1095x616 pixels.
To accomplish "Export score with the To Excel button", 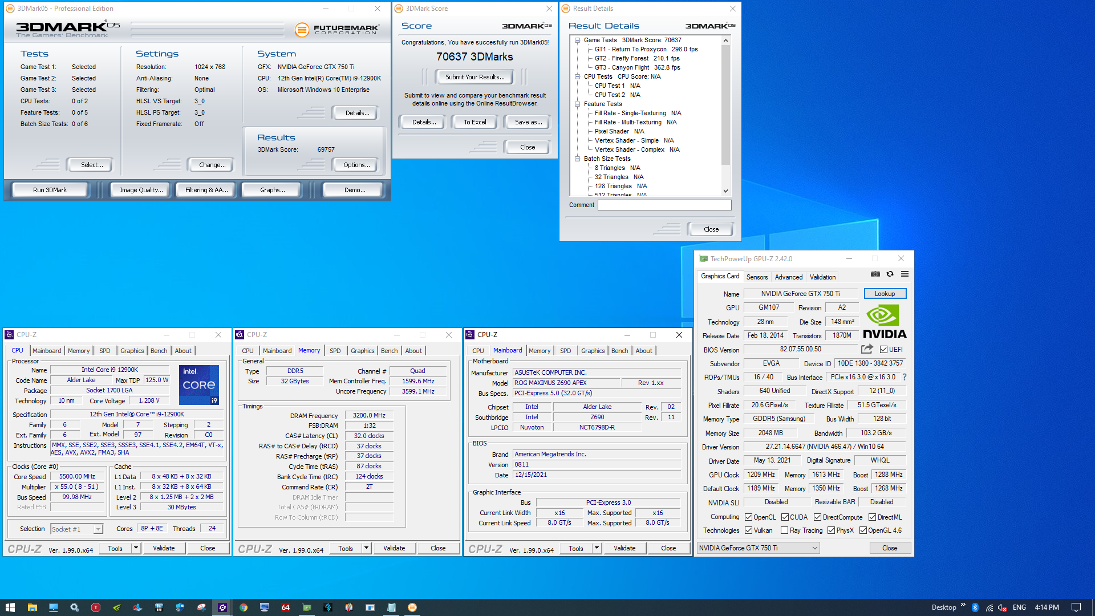I will (x=474, y=122).
